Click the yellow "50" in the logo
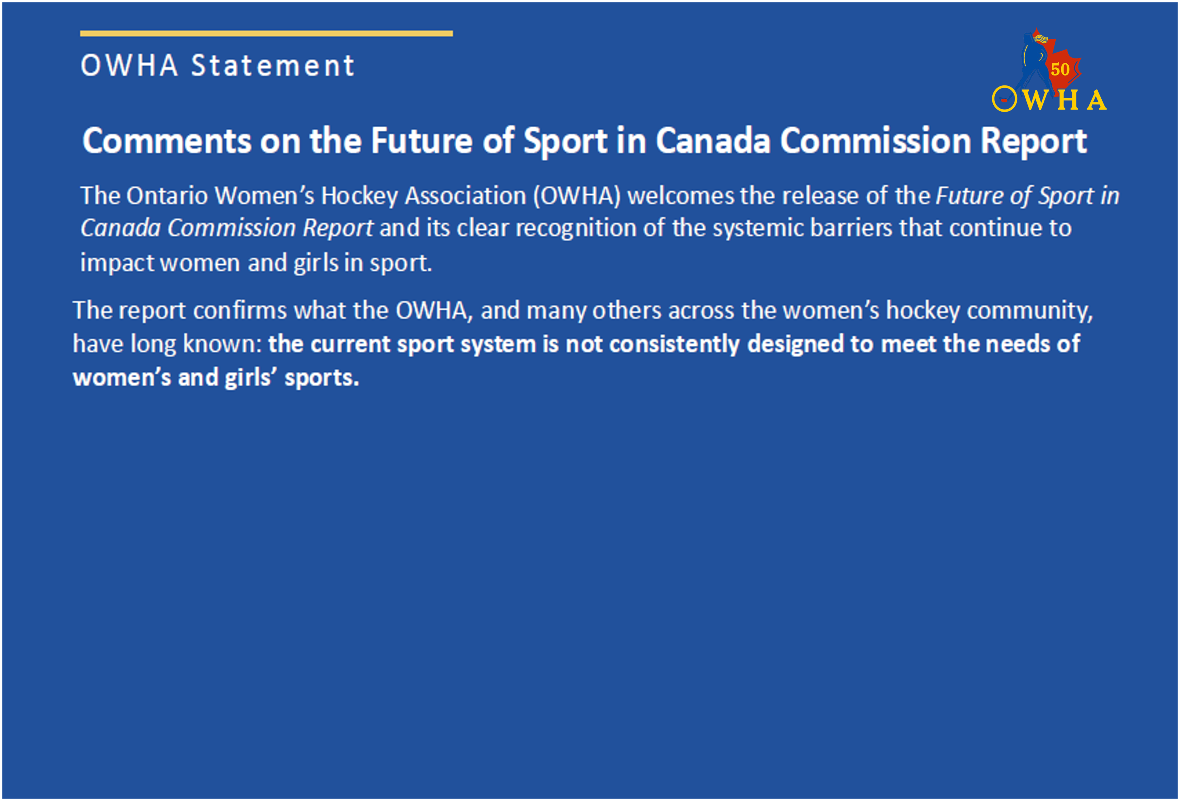The width and height of the screenshot is (1180, 801). tap(1060, 69)
